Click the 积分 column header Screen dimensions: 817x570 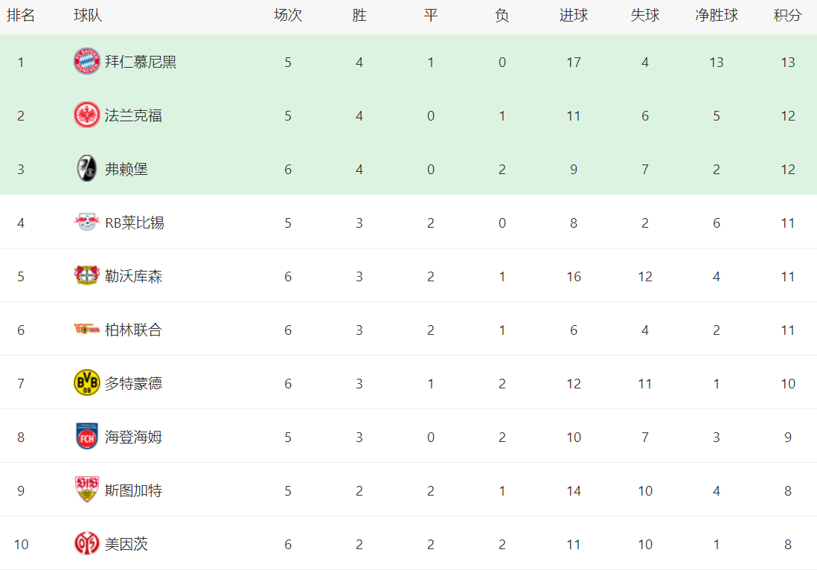pos(788,16)
